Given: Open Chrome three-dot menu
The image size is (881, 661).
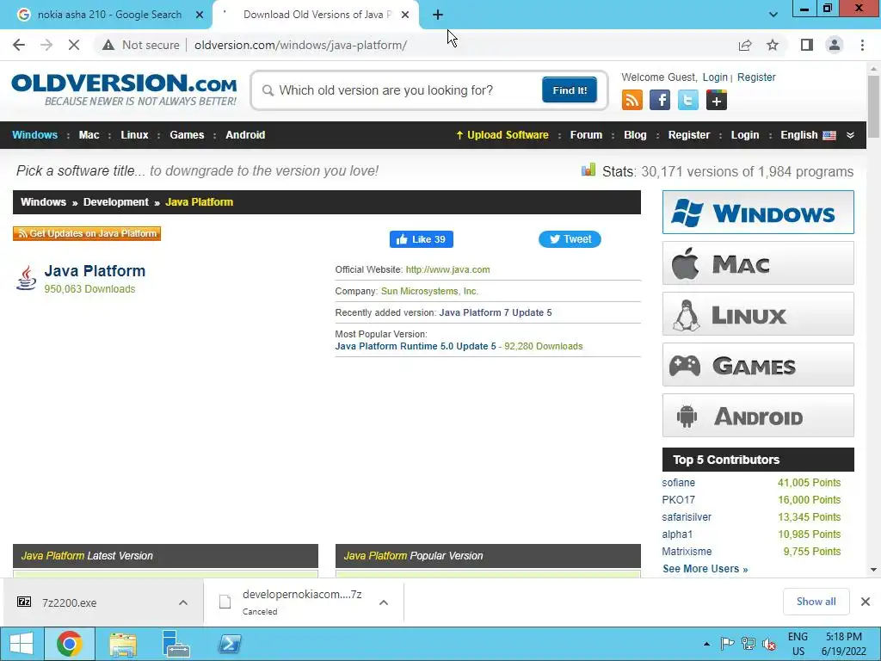Looking at the screenshot, I should coord(862,45).
